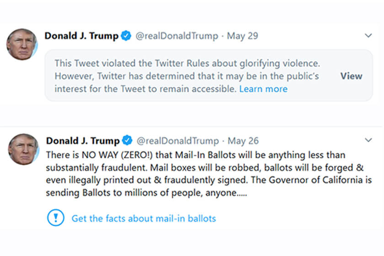Click the May 26 timestamp
Screen dimensions: 384x256
click(244, 141)
